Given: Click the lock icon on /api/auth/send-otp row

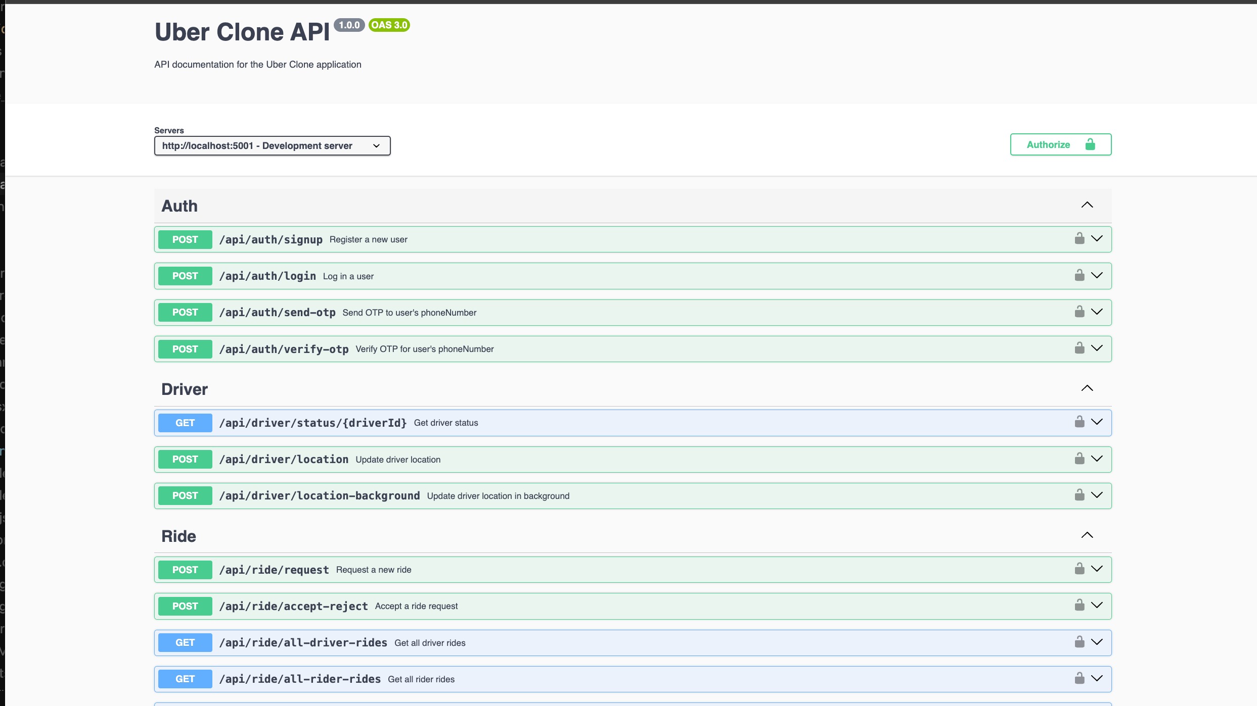Looking at the screenshot, I should pos(1080,312).
